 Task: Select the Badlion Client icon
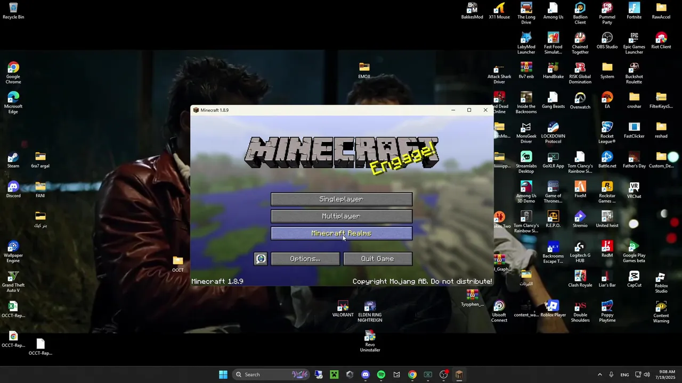click(x=580, y=14)
